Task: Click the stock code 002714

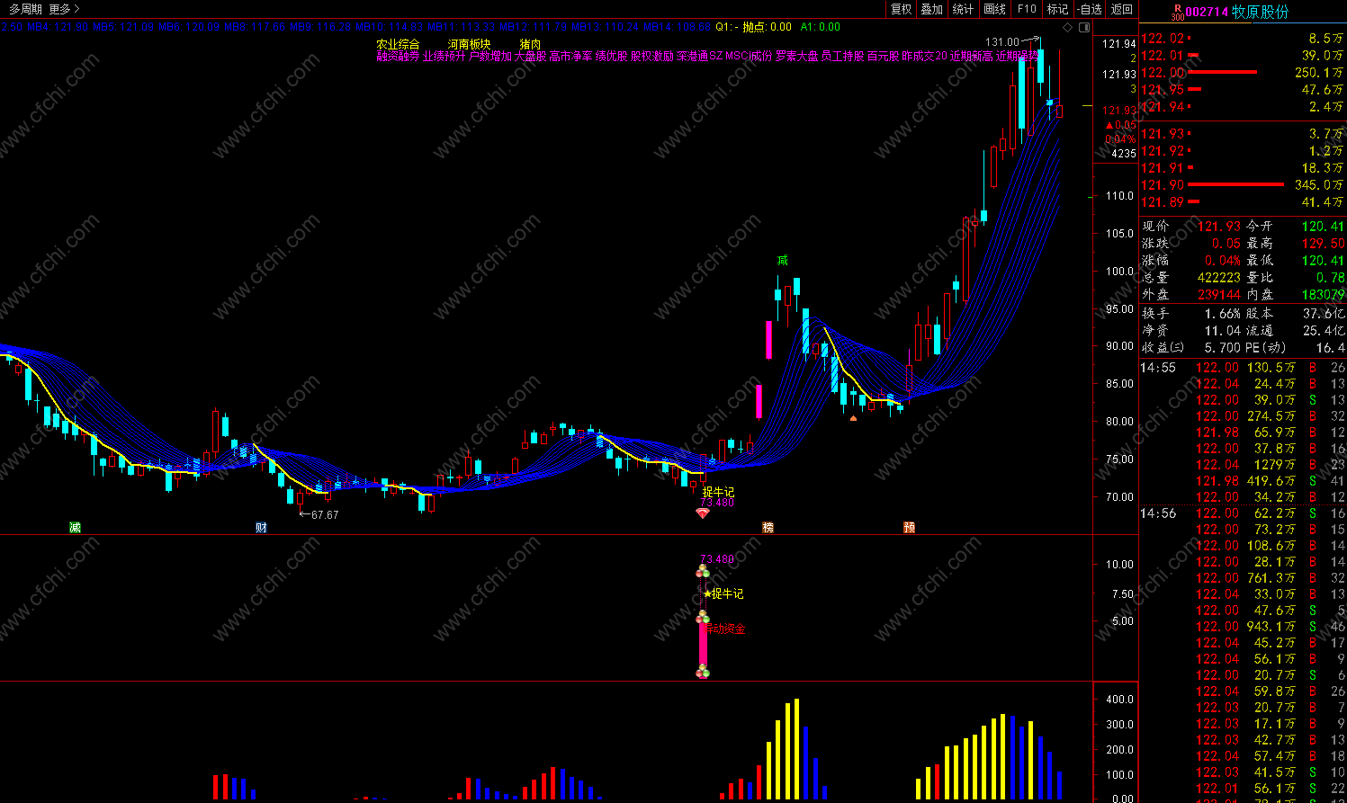Action: [x=1207, y=12]
